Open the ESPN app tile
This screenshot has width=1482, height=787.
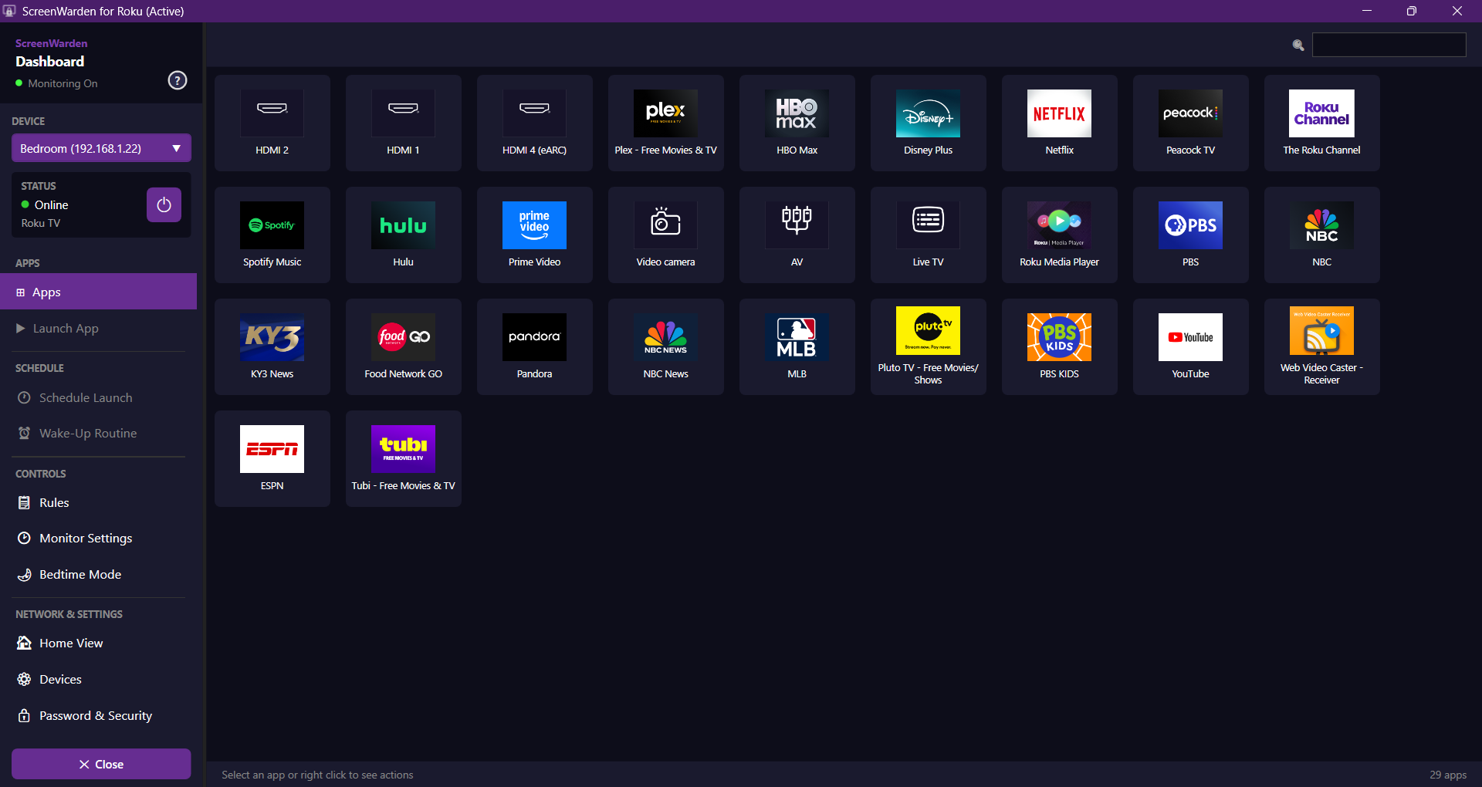(x=272, y=459)
